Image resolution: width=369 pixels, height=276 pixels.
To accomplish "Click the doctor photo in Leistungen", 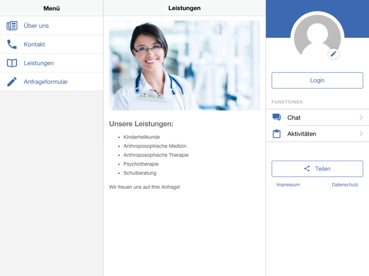I will (x=184, y=66).
